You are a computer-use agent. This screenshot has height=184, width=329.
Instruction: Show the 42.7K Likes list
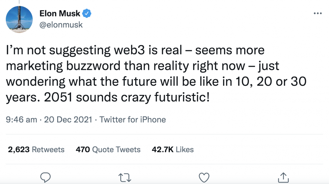point(173,150)
